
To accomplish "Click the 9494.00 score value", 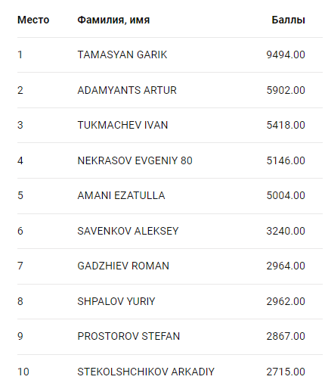I will pos(286,54).
